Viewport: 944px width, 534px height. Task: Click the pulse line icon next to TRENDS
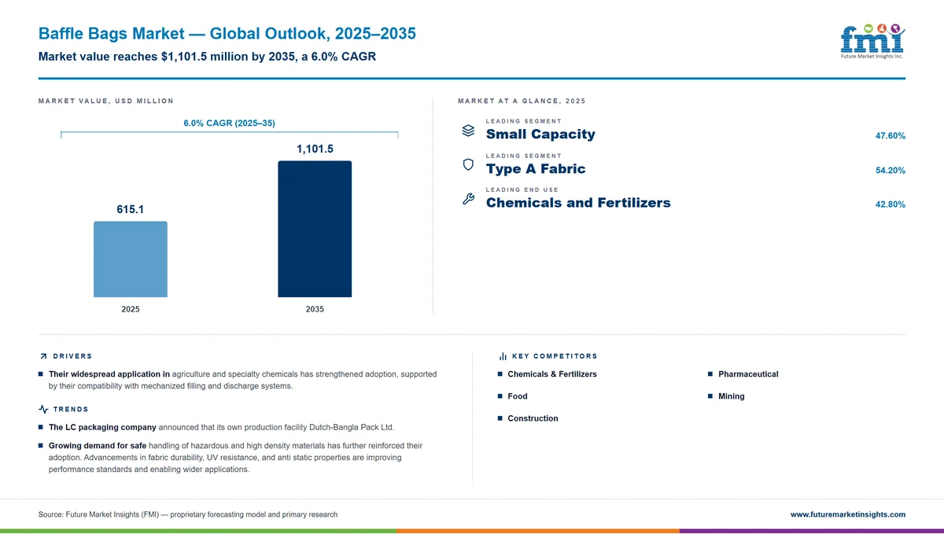[43, 409]
